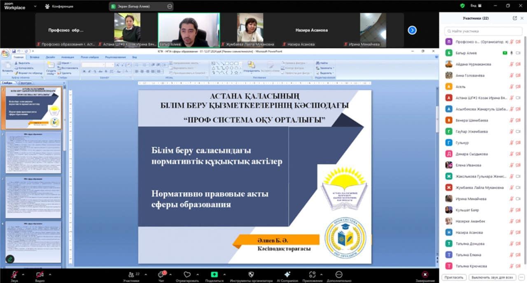Click the Пригласить invite button
527x283 pixels.
point(455,277)
